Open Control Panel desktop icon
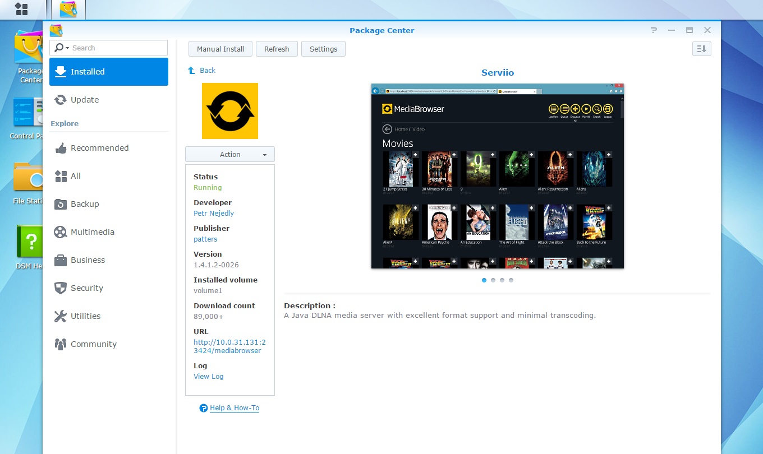The height and width of the screenshot is (454, 763). pos(28,119)
